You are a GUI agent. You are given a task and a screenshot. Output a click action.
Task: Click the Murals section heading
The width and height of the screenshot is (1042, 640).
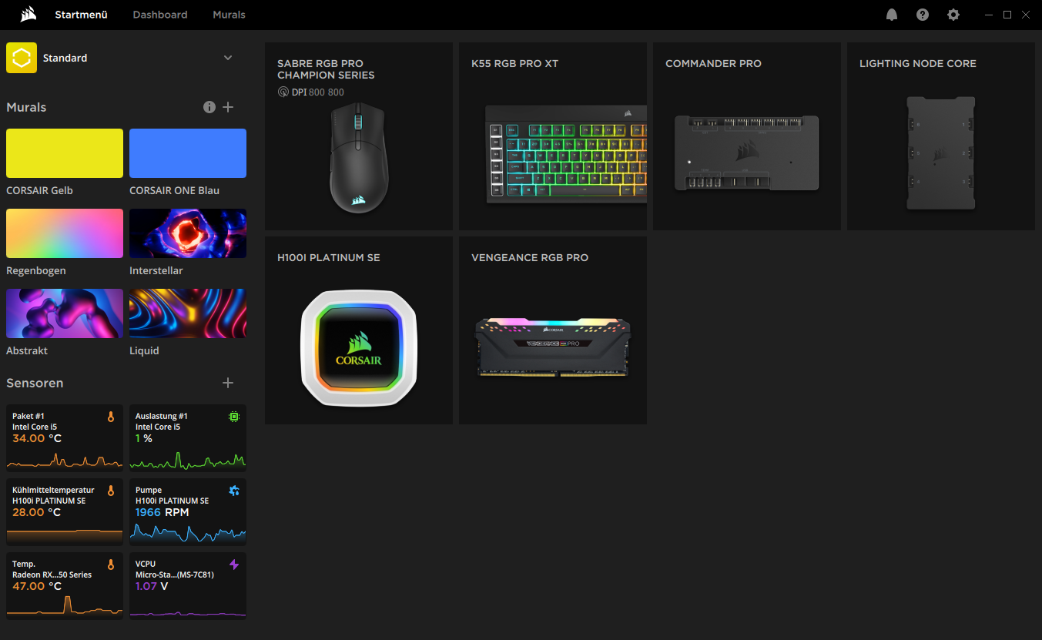[x=26, y=107]
